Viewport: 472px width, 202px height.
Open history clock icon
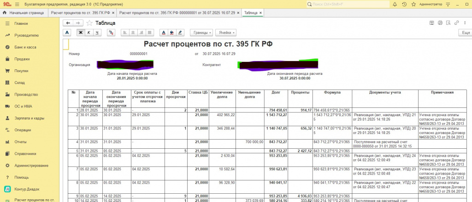click(x=404, y=5)
